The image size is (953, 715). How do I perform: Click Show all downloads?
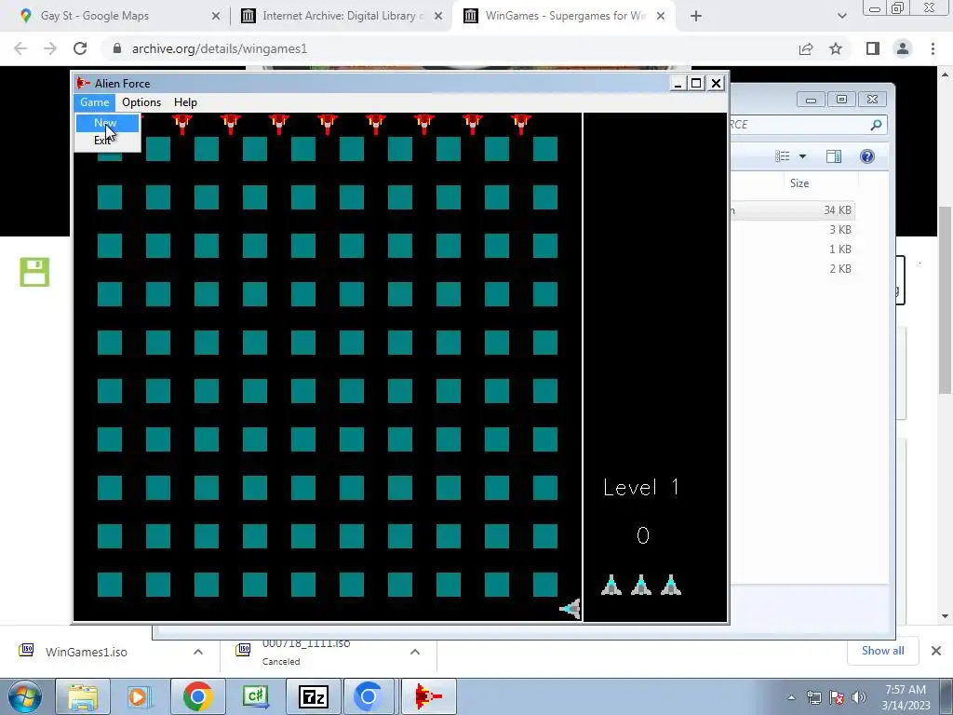pos(882,651)
